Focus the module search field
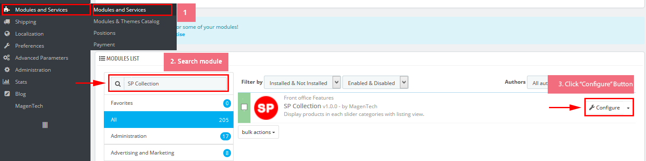646x161 pixels. coord(175,84)
